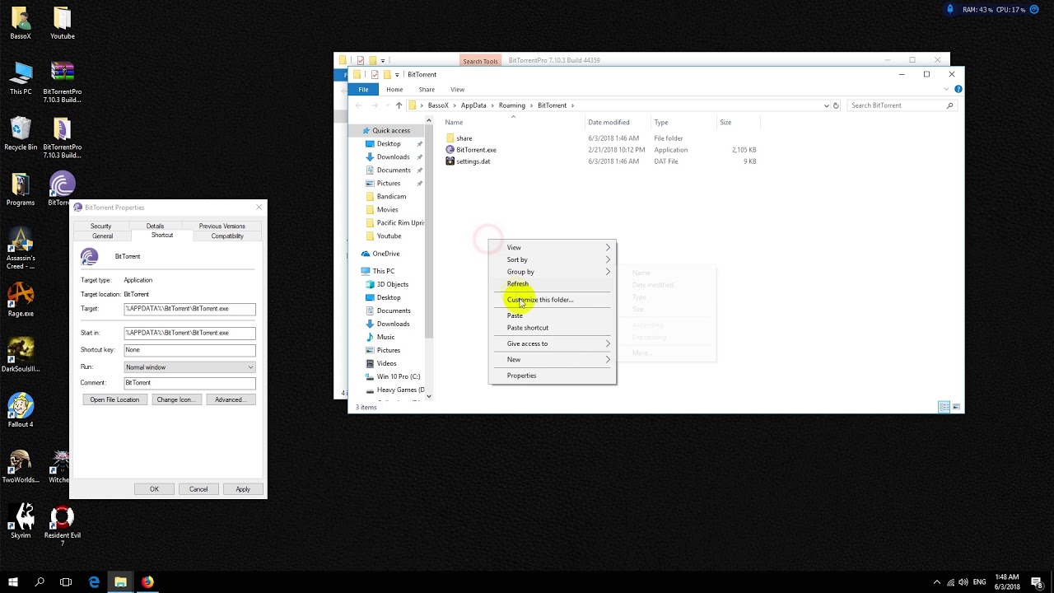Screen dimensions: 1054x593
Task: Select the TwoWorlds desktop shortcut
Action: tap(21, 466)
